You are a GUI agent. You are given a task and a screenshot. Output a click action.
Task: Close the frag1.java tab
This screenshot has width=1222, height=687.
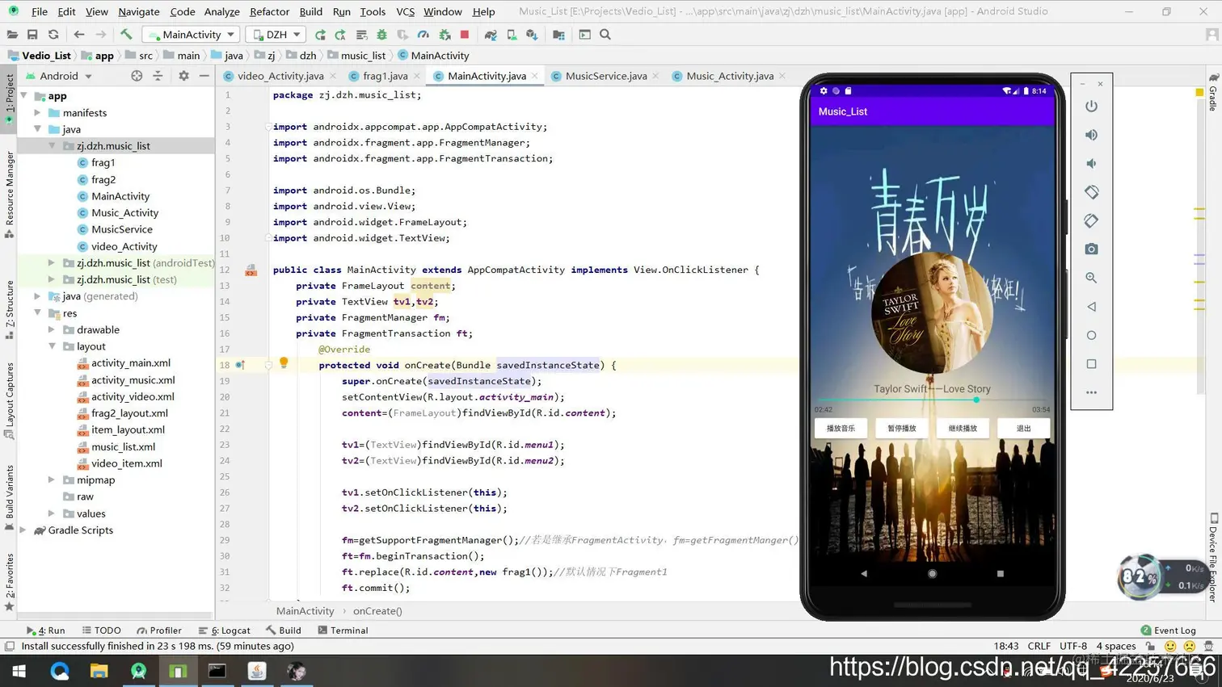(417, 76)
